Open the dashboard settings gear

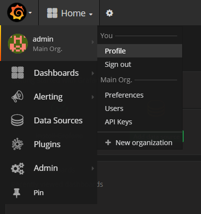[109, 13]
